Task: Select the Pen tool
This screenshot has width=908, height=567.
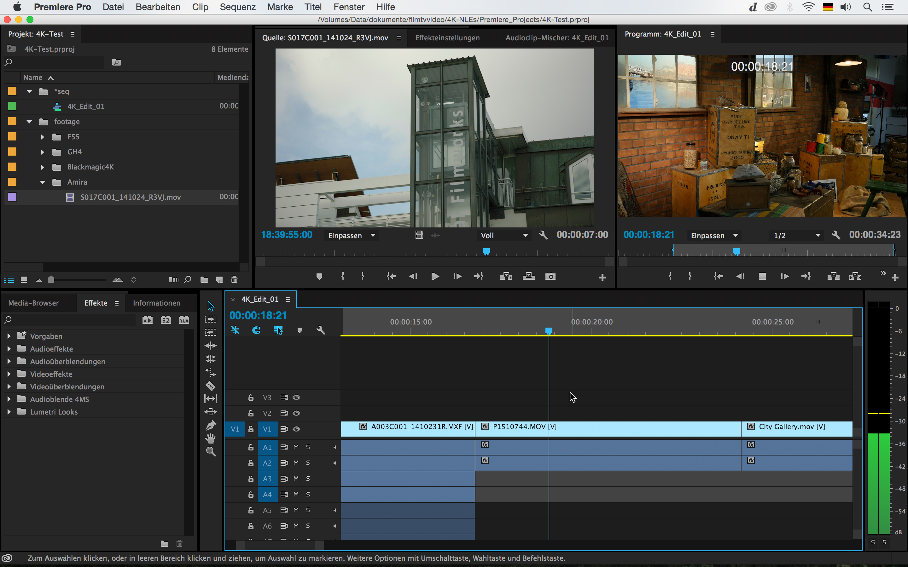Action: pos(211,425)
